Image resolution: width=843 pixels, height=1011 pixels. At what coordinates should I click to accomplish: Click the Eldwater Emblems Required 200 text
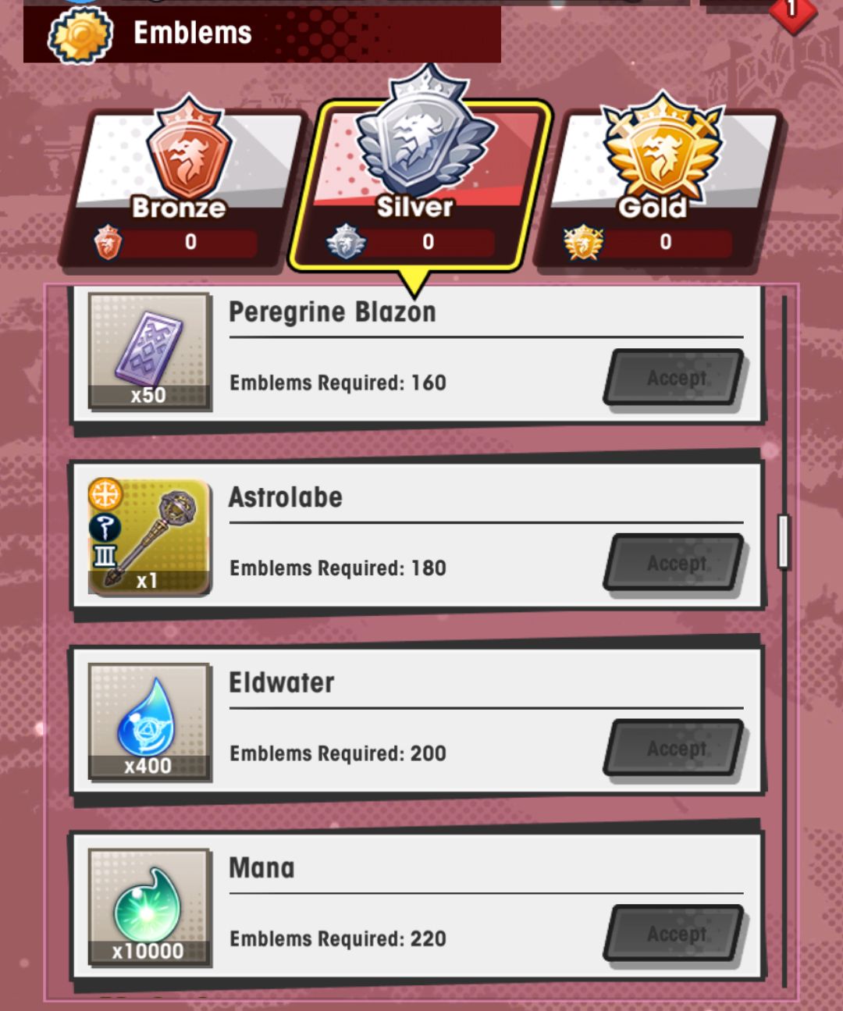tap(338, 753)
